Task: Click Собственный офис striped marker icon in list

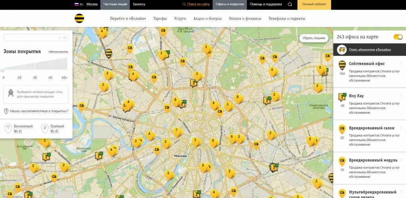Action: coord(342,65)
